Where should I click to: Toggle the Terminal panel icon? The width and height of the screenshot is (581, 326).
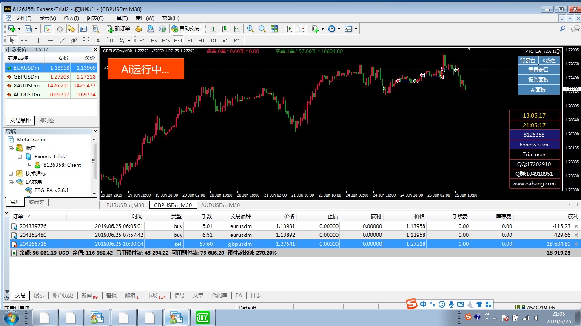[x=83, y=29]
